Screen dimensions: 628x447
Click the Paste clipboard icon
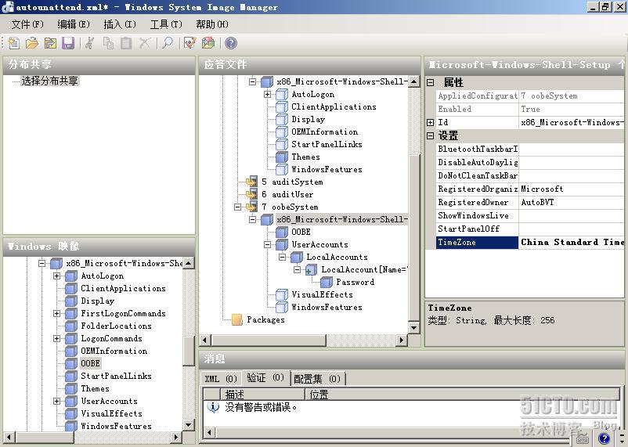pyautogui.click(x=126, y=43)
